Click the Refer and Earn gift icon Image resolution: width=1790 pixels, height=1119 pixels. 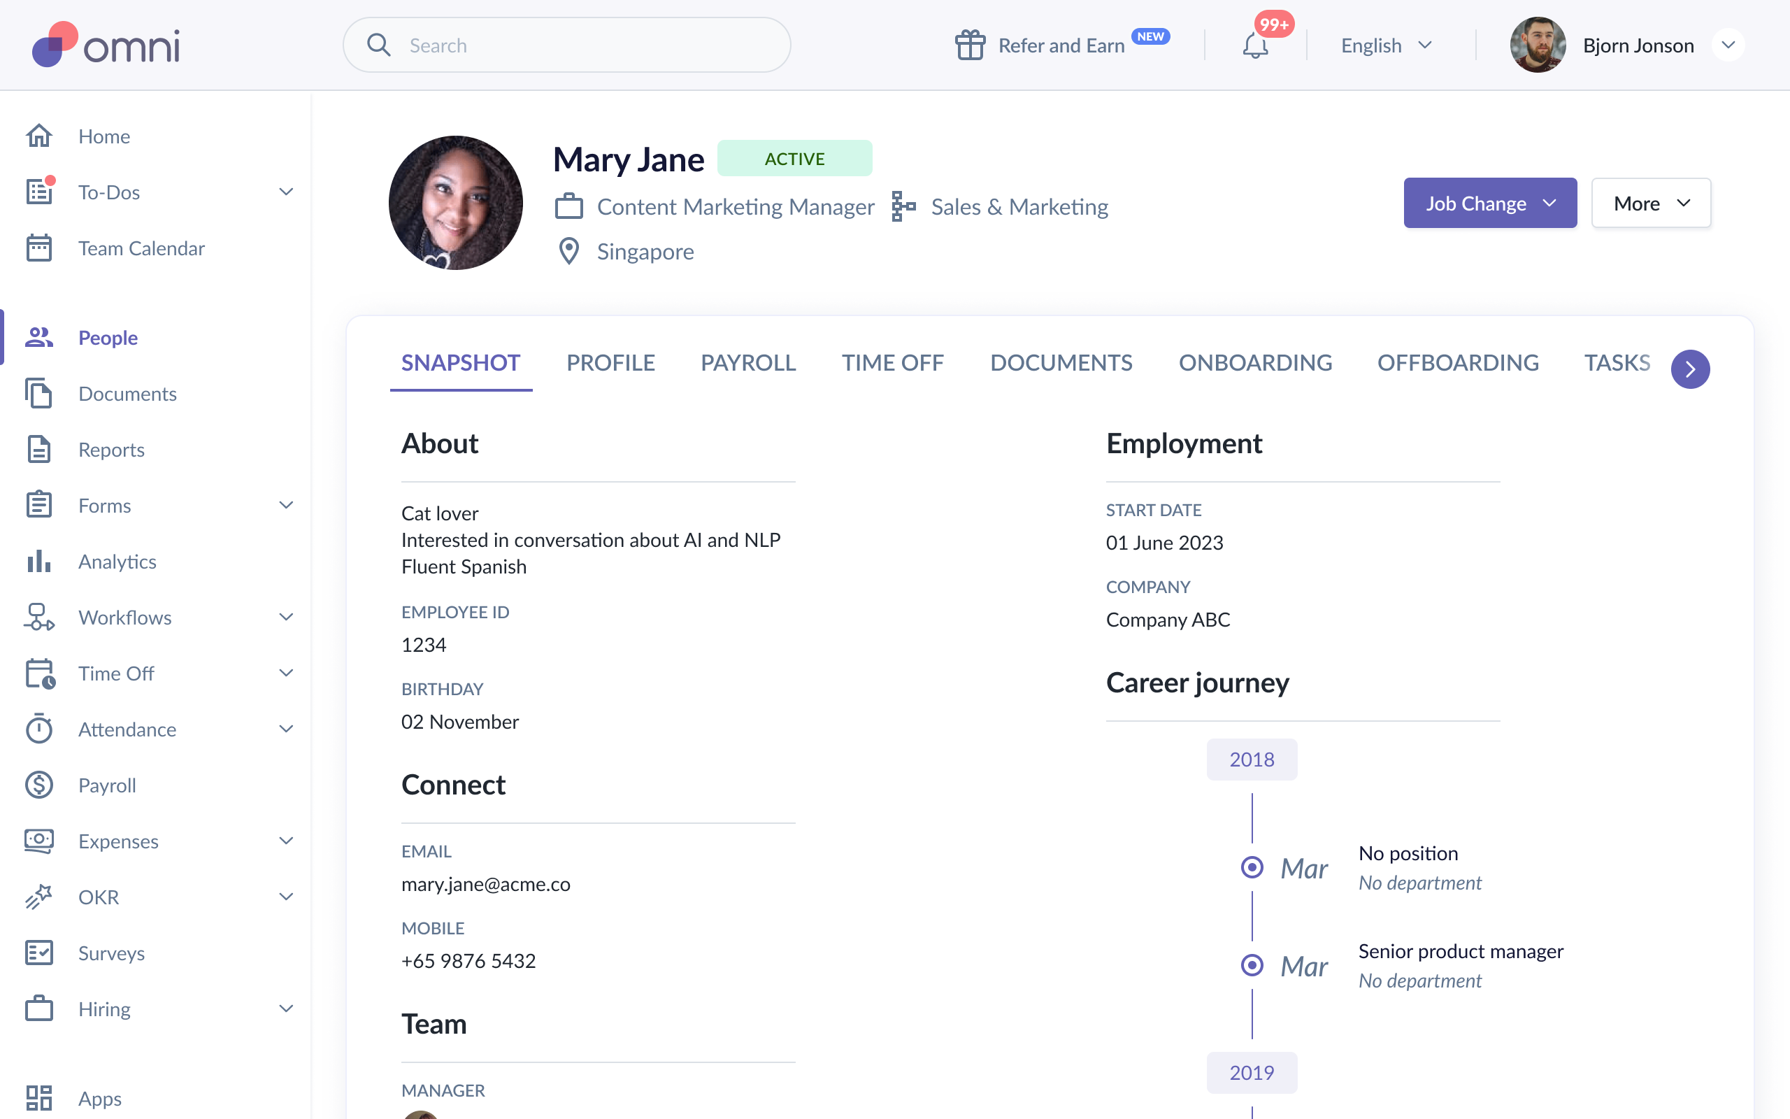[970, 45]
